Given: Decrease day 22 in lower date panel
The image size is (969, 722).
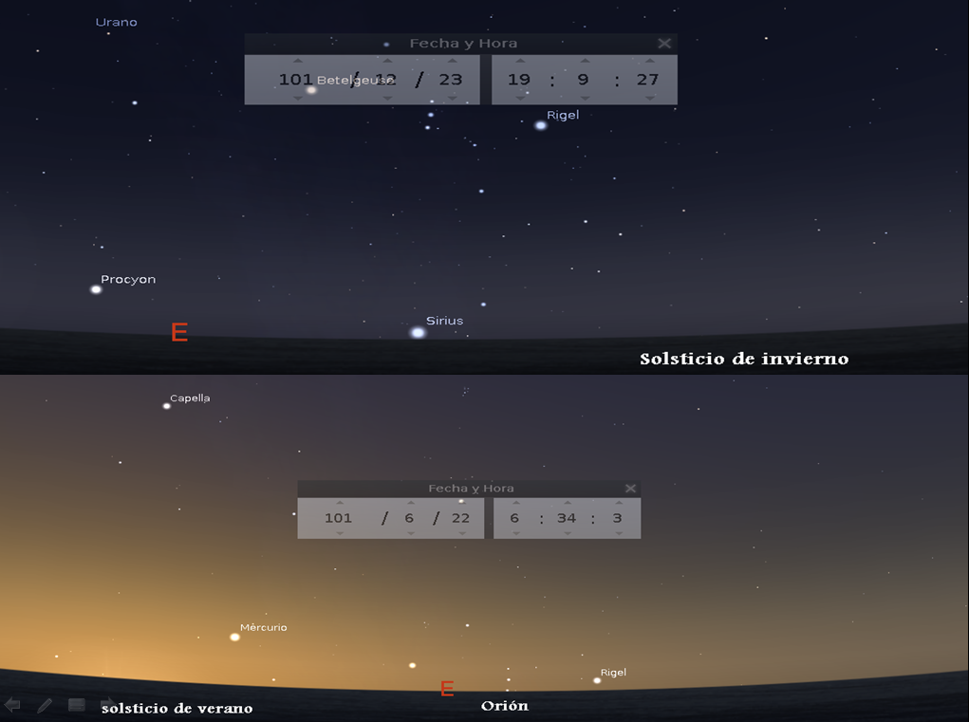Looking at the screenshot, I should [461, 533].
